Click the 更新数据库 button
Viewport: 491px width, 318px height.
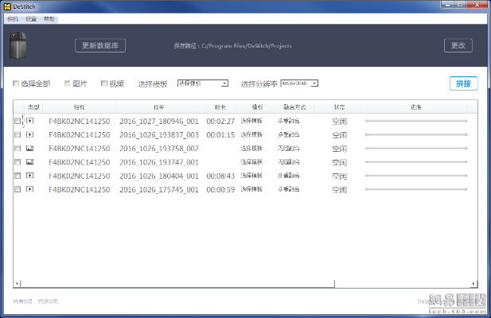[100, 45]
